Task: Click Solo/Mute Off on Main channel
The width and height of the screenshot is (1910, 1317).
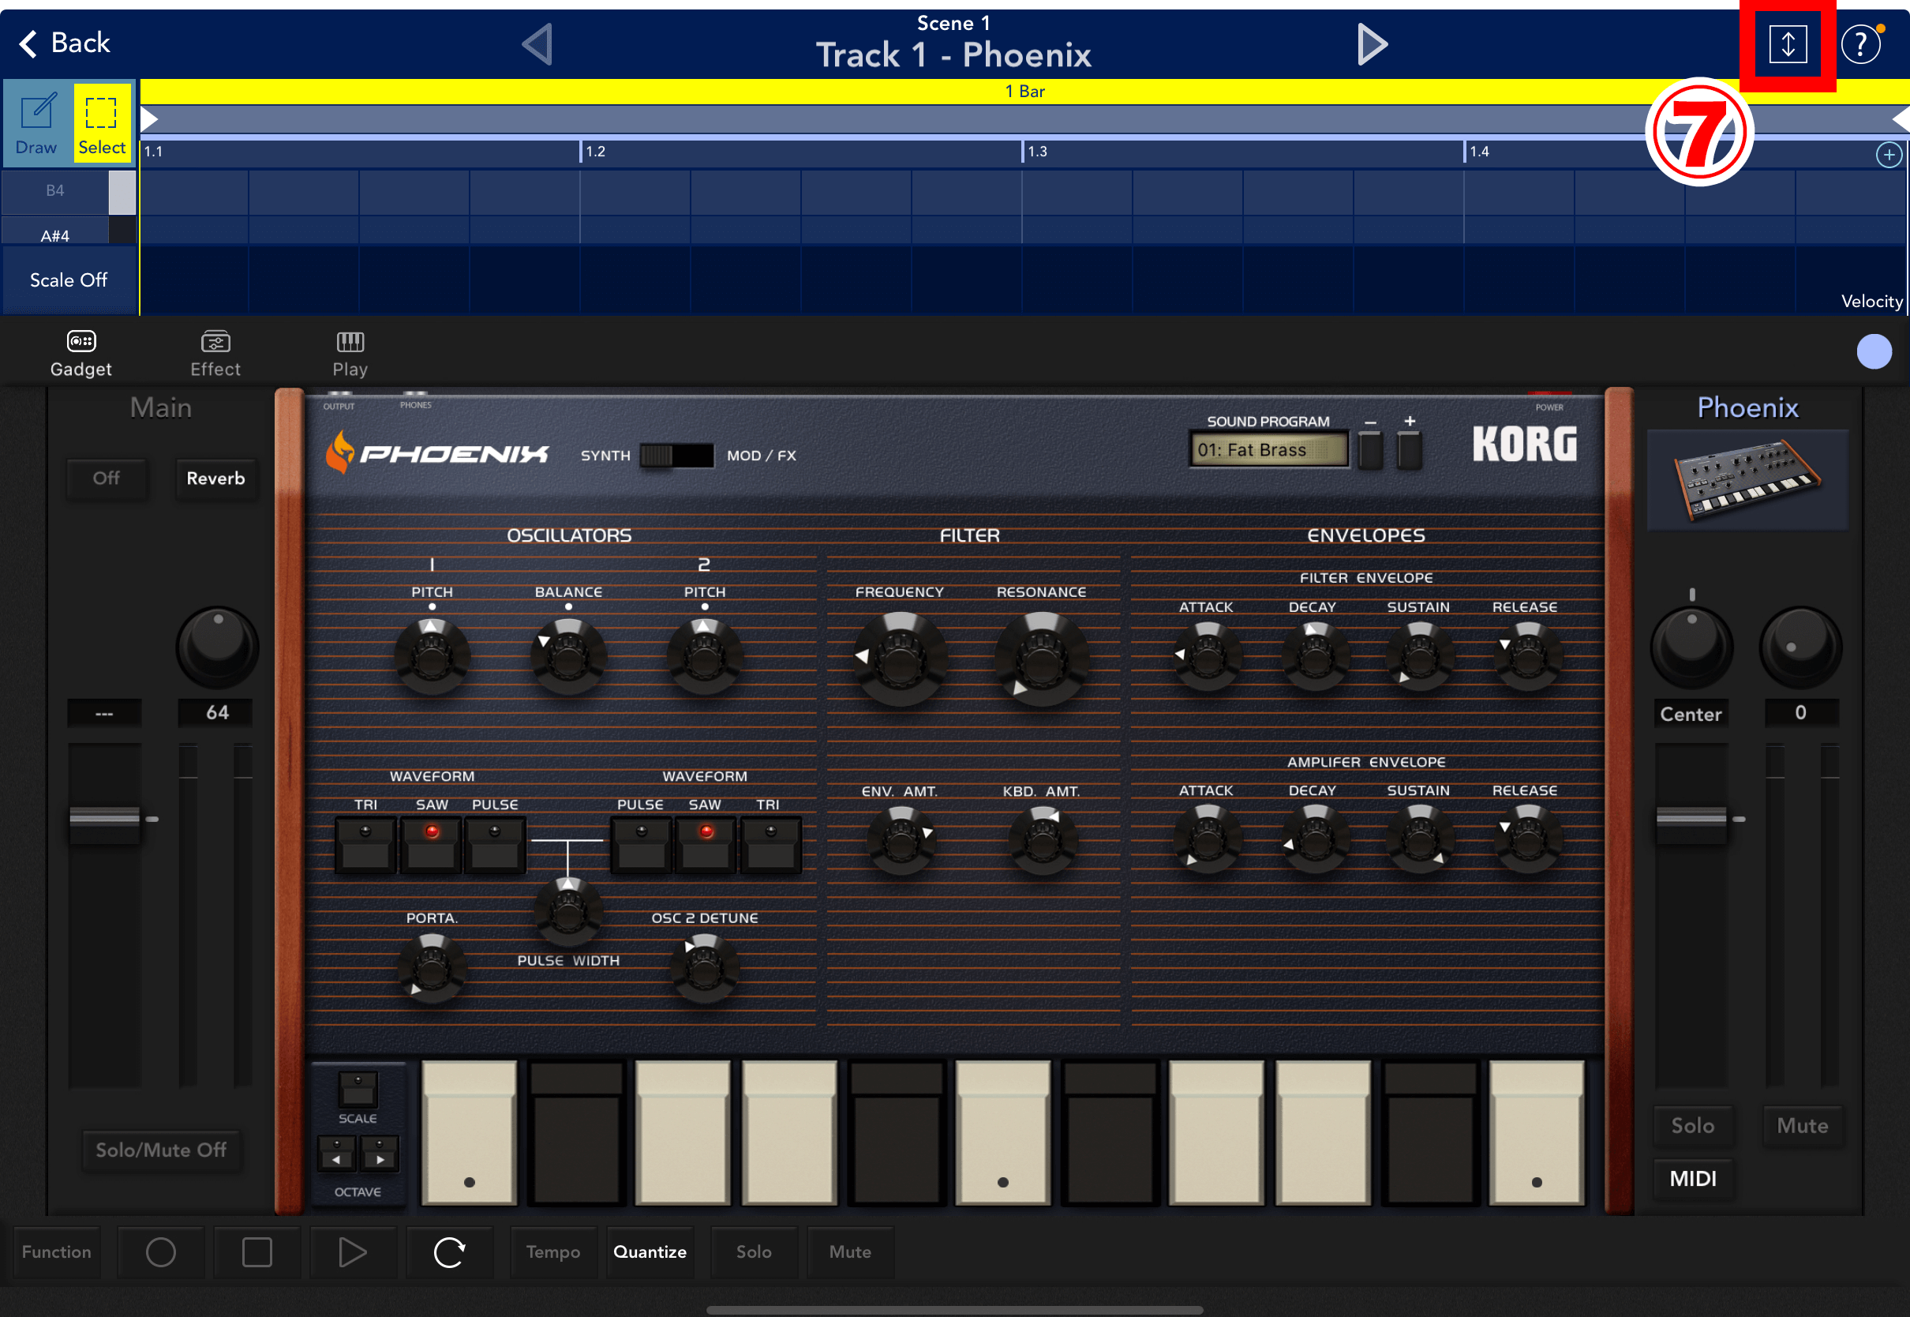Action: 161,1150
